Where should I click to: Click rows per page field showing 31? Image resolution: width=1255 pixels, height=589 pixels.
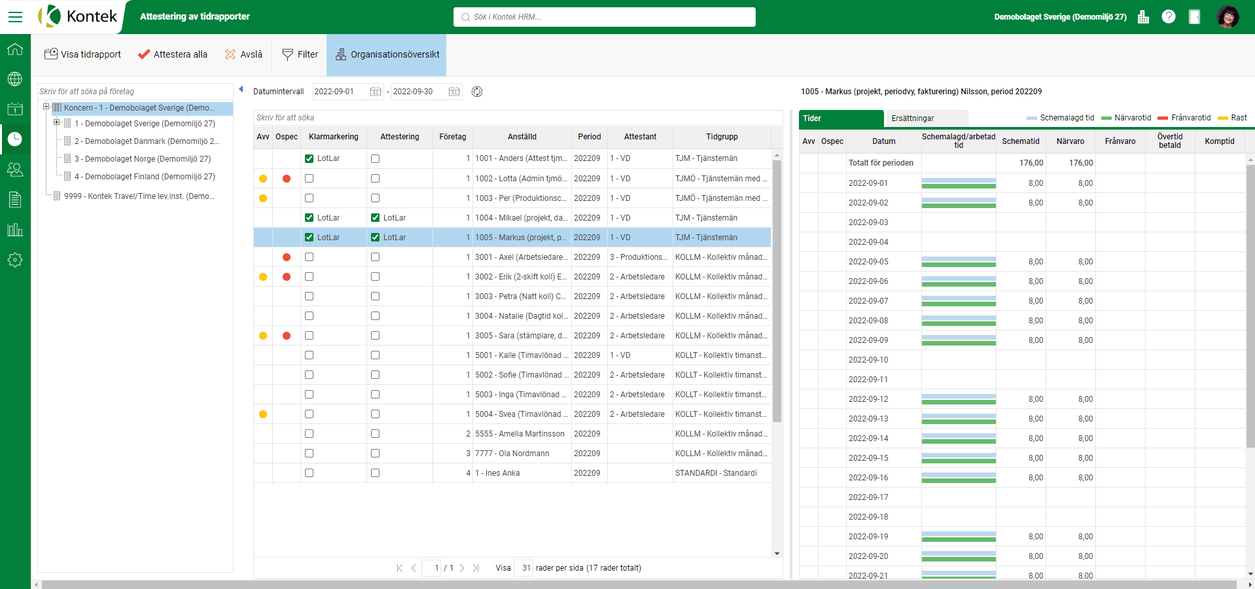523,568
